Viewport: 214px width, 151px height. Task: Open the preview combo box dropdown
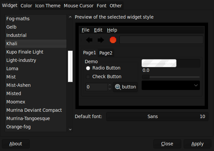coord(171,85)
